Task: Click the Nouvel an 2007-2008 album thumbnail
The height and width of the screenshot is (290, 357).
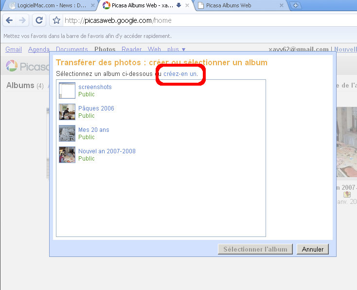Action: click(x=67, y=155)
